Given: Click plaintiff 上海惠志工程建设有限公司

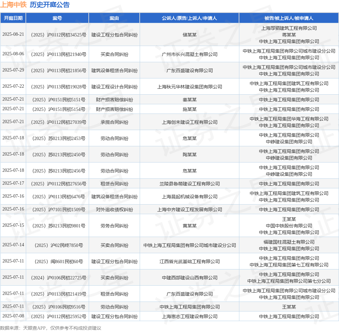Looking at the screenshot, I should (x=190, y=316).
